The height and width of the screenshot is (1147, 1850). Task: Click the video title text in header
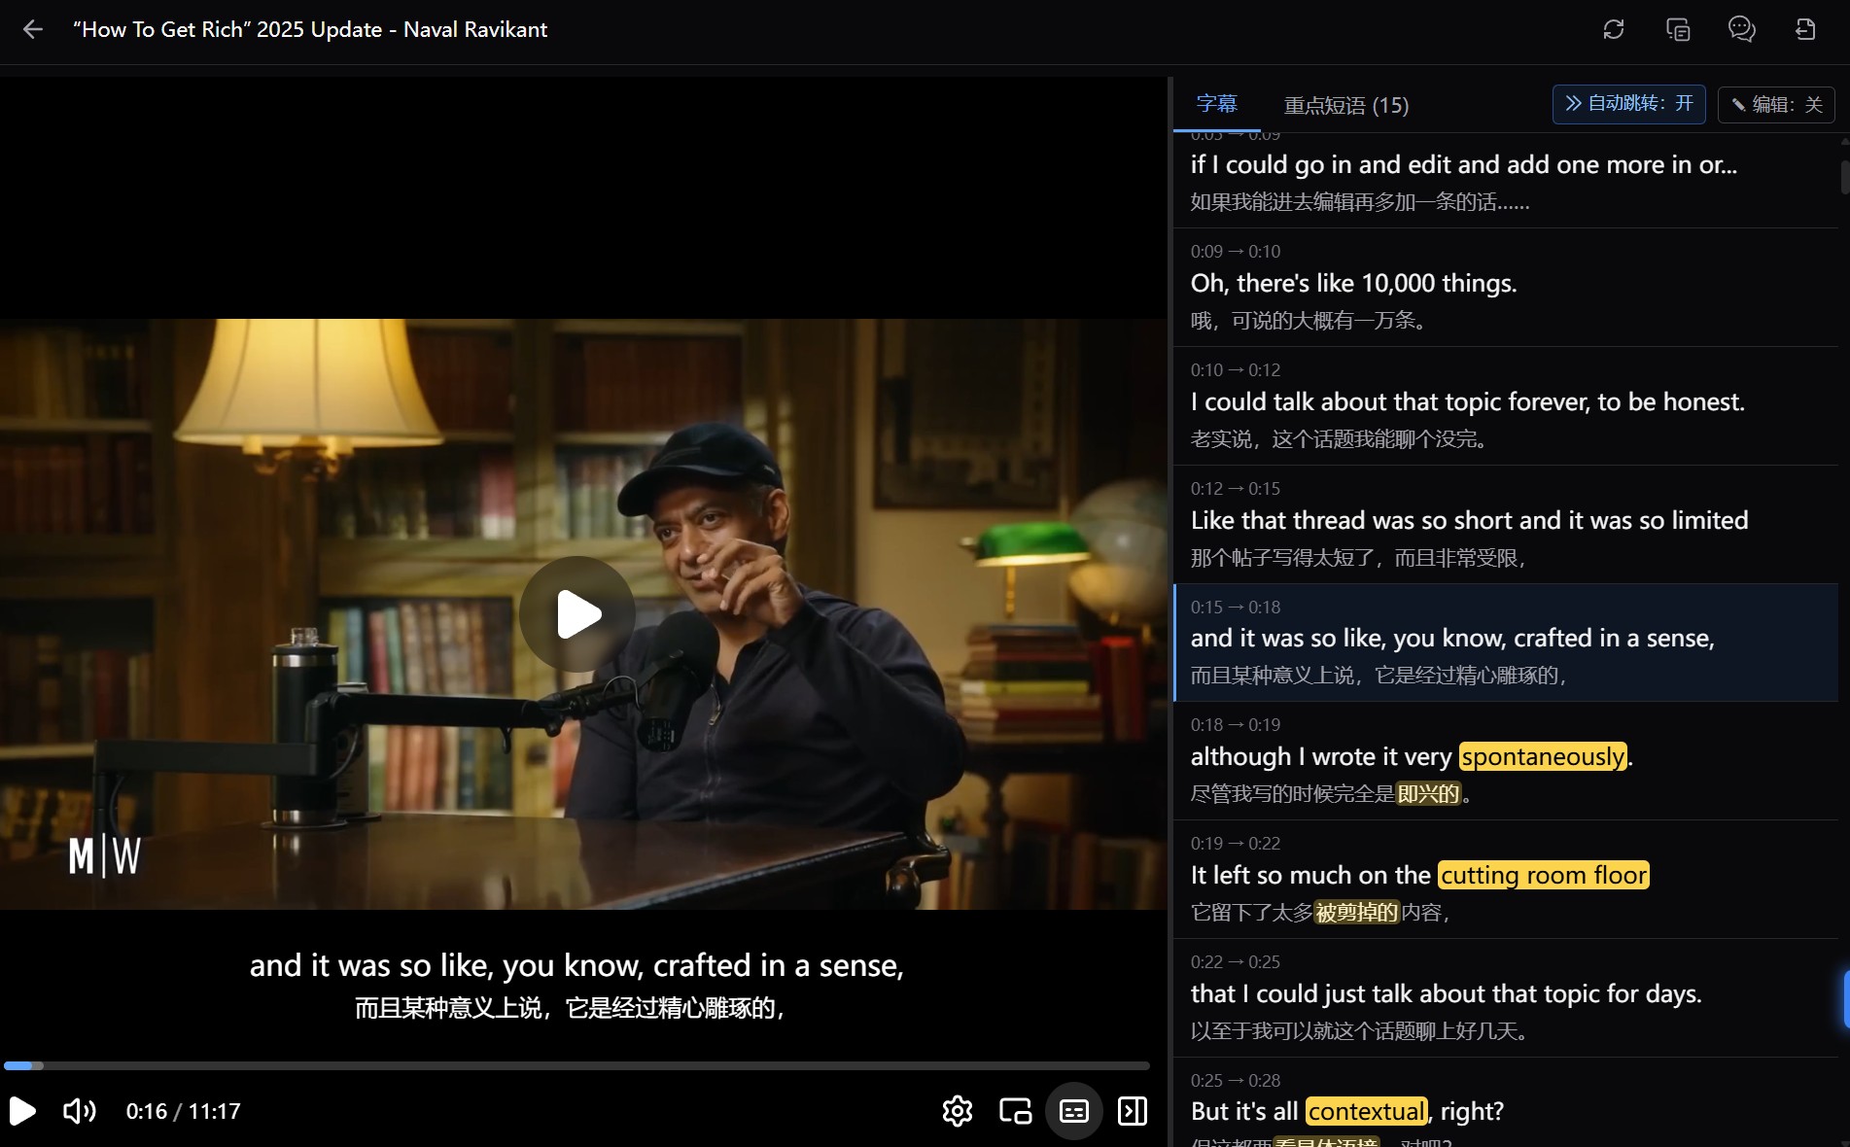pyautogui.click(x=310, y=30)
